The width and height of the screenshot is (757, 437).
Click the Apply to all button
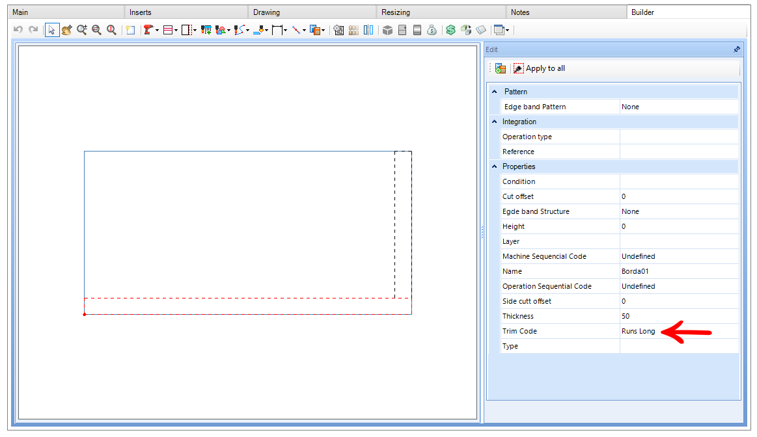(539, 68)
